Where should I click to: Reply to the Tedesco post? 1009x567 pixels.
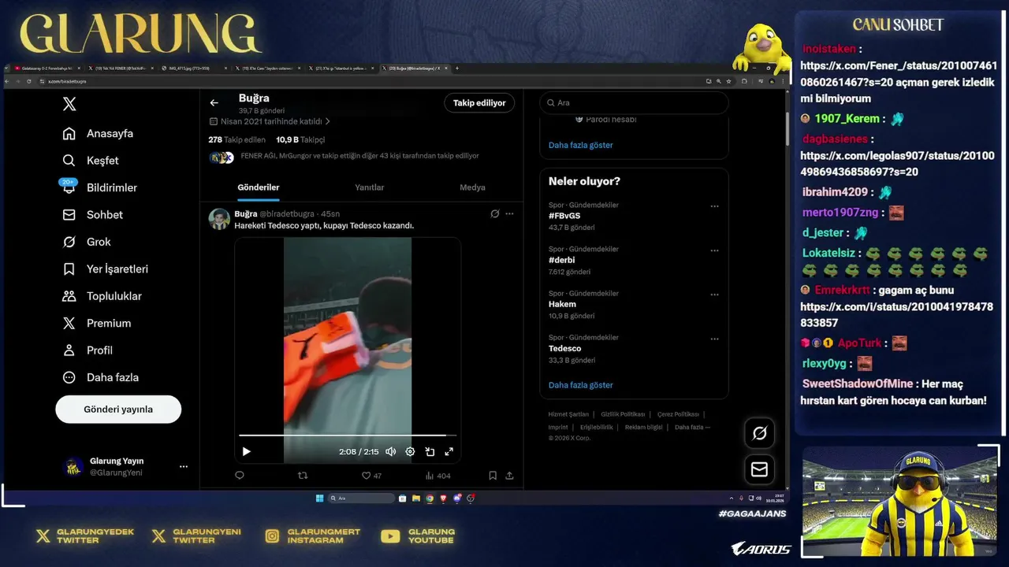click(240, 476)
